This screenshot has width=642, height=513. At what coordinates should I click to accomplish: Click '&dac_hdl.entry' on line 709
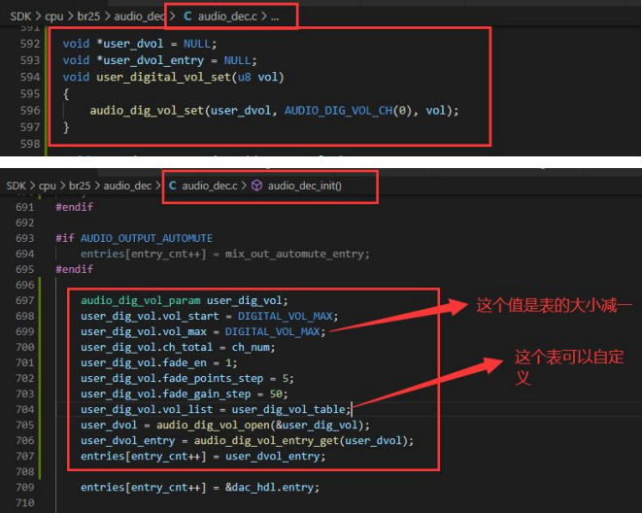[x=269, y=487]
